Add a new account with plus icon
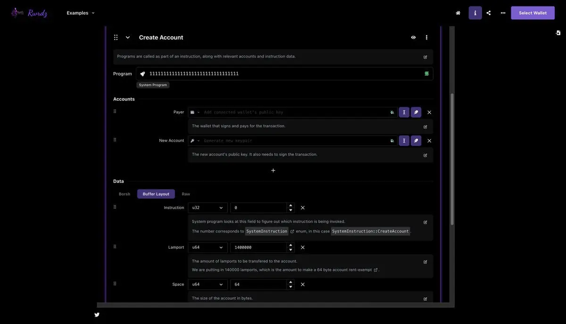This screenshot has height=324, width=566. pos(273,170)
